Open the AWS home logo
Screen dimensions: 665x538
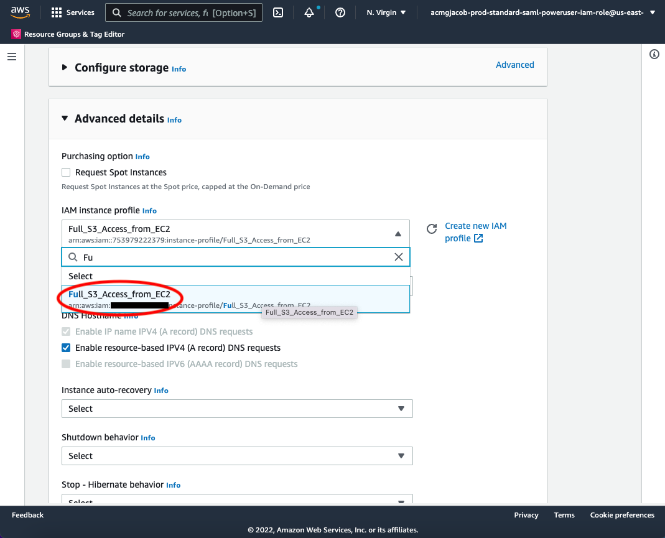[20, 12]
